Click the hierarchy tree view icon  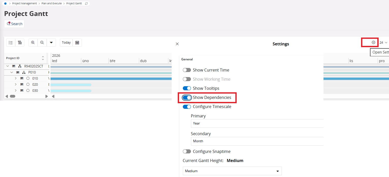(x=20, y=43)
